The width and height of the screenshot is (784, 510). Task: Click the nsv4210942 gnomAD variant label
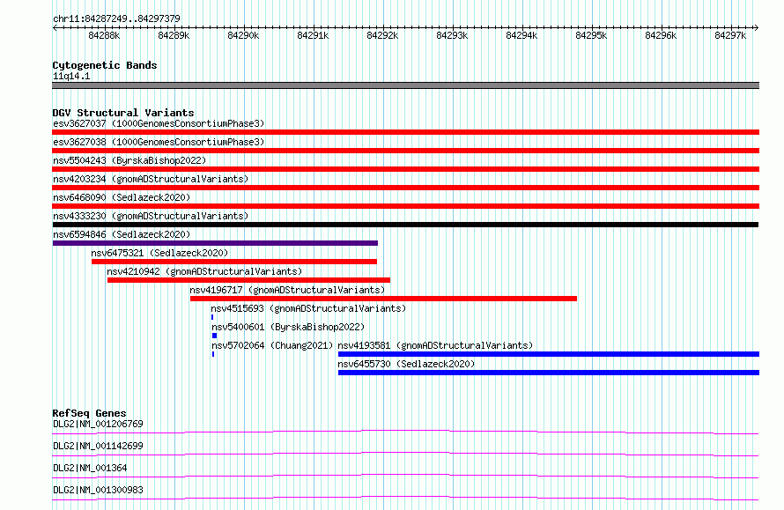point(204,271)
